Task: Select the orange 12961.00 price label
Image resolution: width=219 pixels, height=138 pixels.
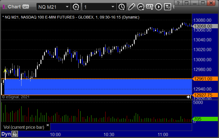Action: pyautogui.click(x=205, y=79)
